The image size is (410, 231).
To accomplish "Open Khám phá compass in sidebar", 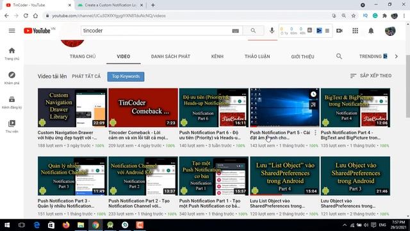I will click(12, 78).
